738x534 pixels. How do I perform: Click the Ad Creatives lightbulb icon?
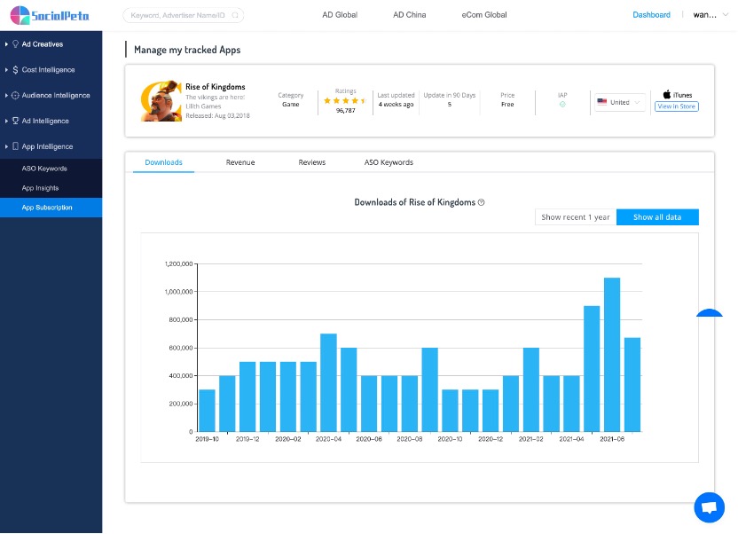16,43
